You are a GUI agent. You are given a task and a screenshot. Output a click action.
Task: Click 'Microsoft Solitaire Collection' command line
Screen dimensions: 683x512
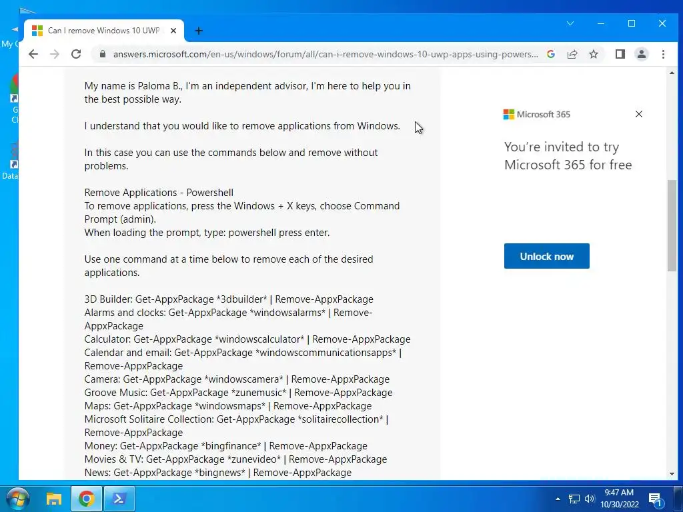[236, 426]
